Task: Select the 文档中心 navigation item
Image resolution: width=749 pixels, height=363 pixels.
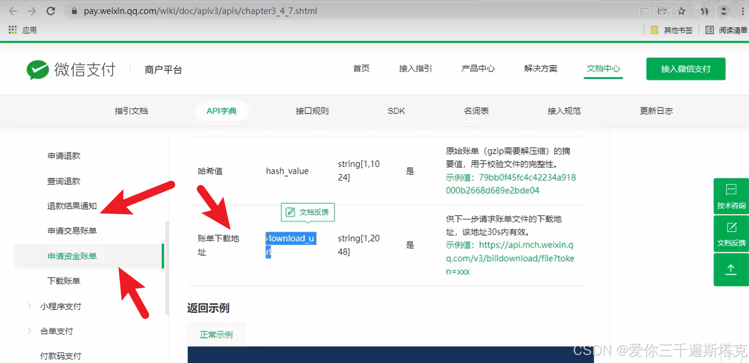Action: [x=603, y=69]
